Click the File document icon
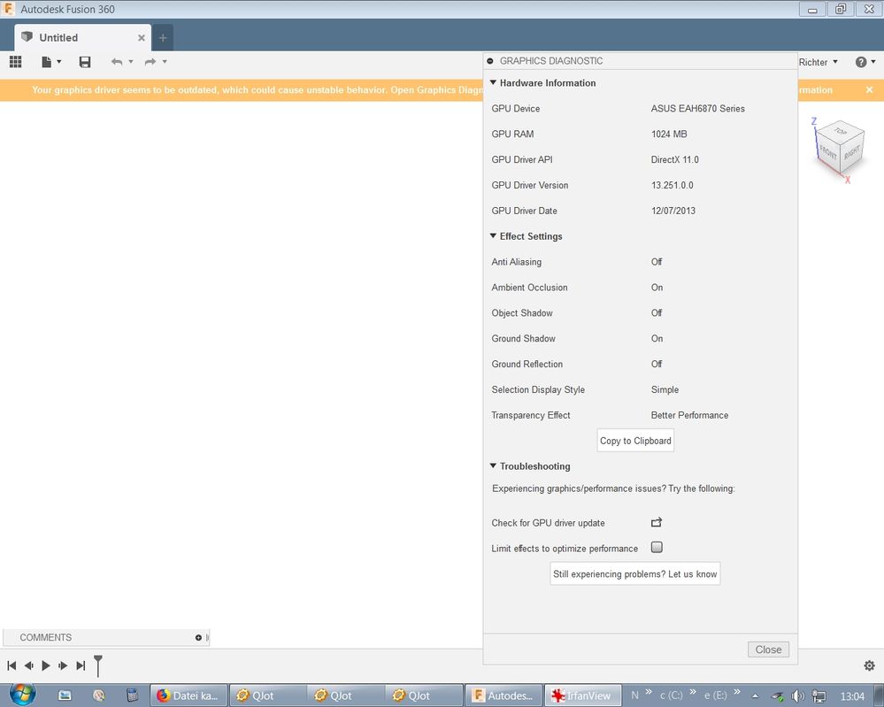The image size is (884, 707). [x=46, y=62]
